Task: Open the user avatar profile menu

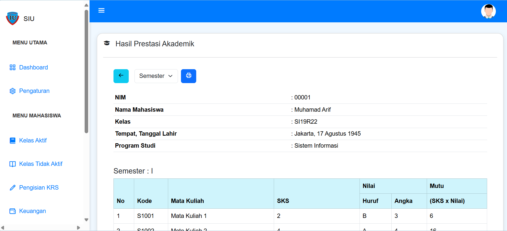Action: (488, 11)
